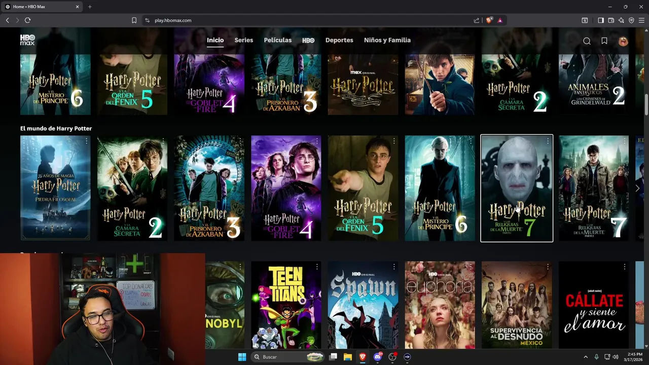Open Prisionero de Azkaban in El mundo row
649x365 pixels.
point(209,188)
